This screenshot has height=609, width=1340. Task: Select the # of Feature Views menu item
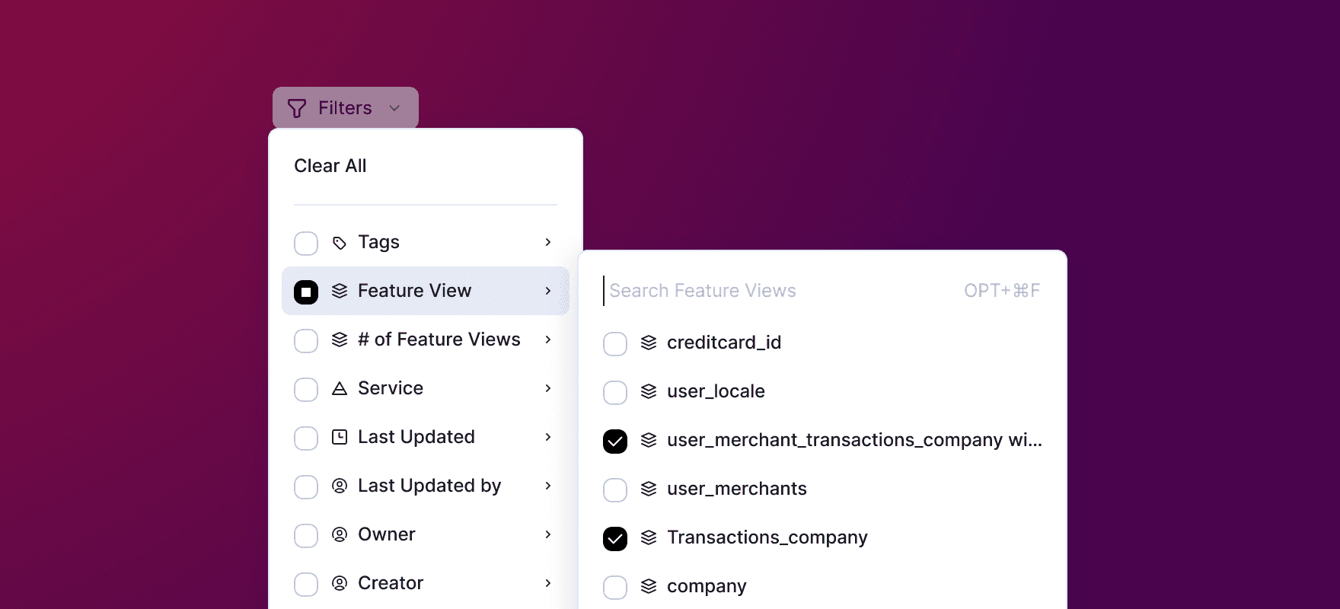pos(426,340)
